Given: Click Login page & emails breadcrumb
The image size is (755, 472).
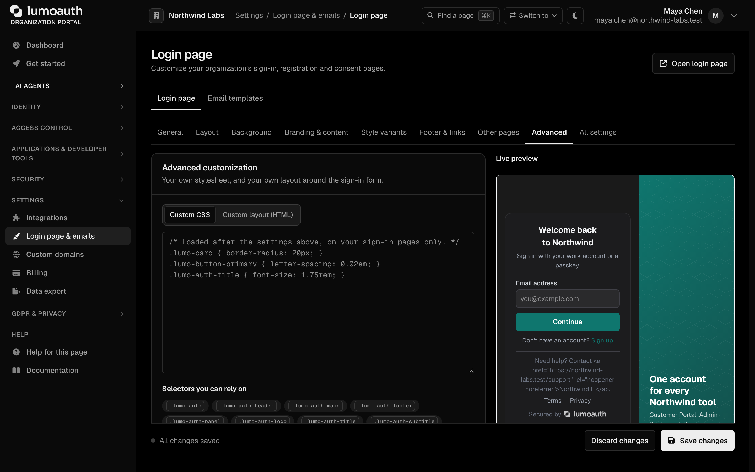Looking at the screenshot, I should (306, 15).
